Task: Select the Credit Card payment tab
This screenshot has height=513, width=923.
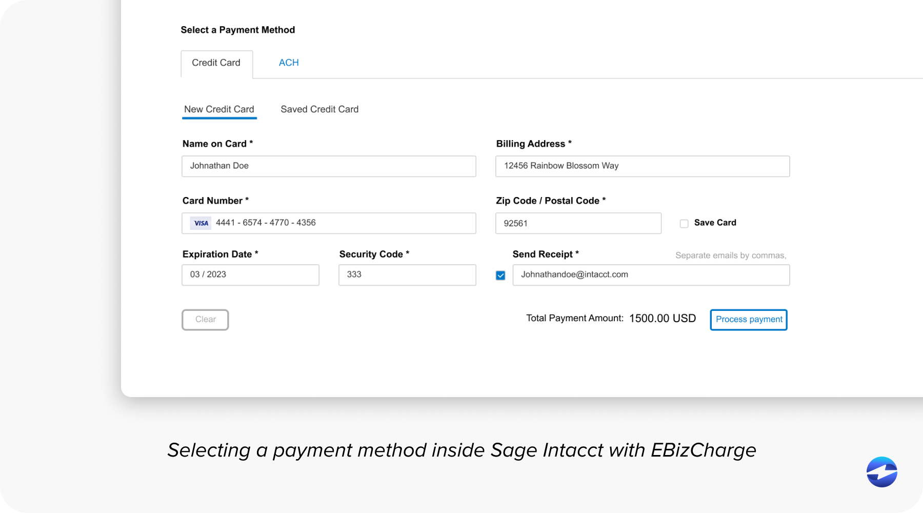Action: tap(216, 63)
